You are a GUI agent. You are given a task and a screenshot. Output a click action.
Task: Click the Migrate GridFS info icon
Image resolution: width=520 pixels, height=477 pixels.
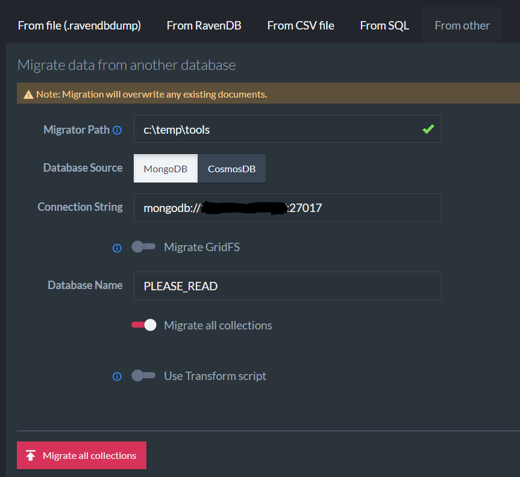117,248
